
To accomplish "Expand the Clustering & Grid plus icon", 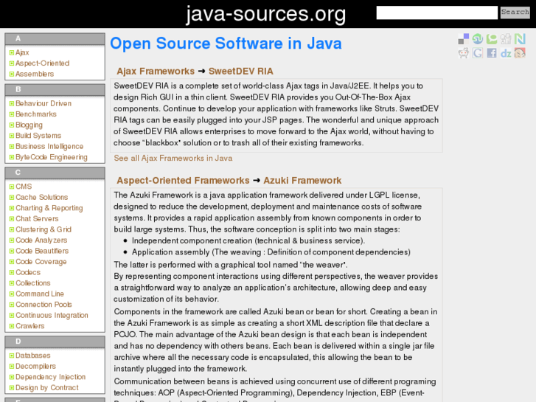I will point(12,229).
